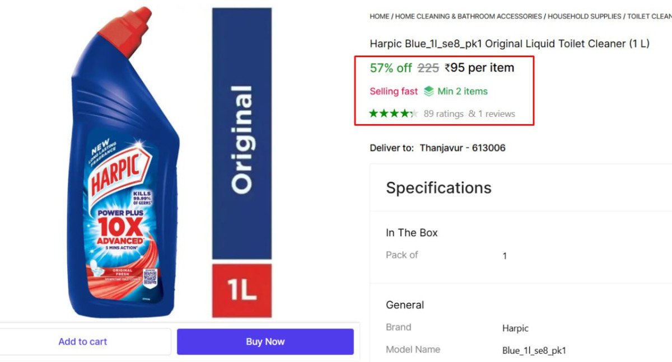Click the Min 2 items label

463,91
